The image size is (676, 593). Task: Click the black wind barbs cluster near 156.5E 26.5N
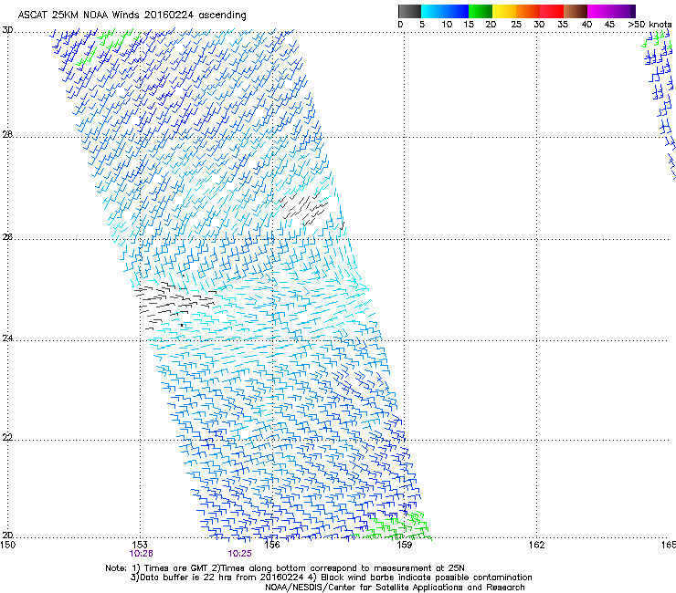pos(302,208)
